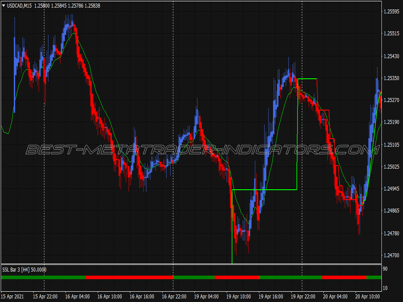This screenshot has height=302, width=403.
Task: Click the 19 Apr 16:00 time label
Action: (270, 296)
